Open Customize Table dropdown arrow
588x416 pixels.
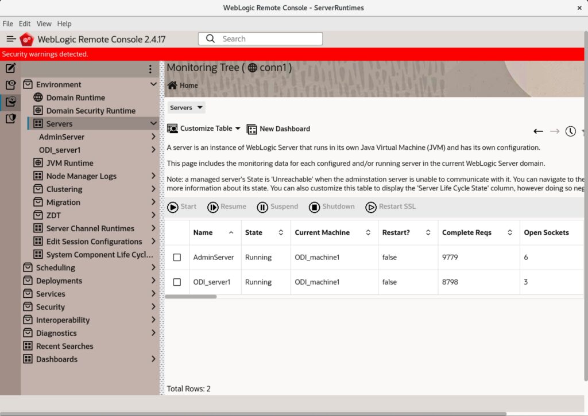pyautogui.click(x=238, y=129)
